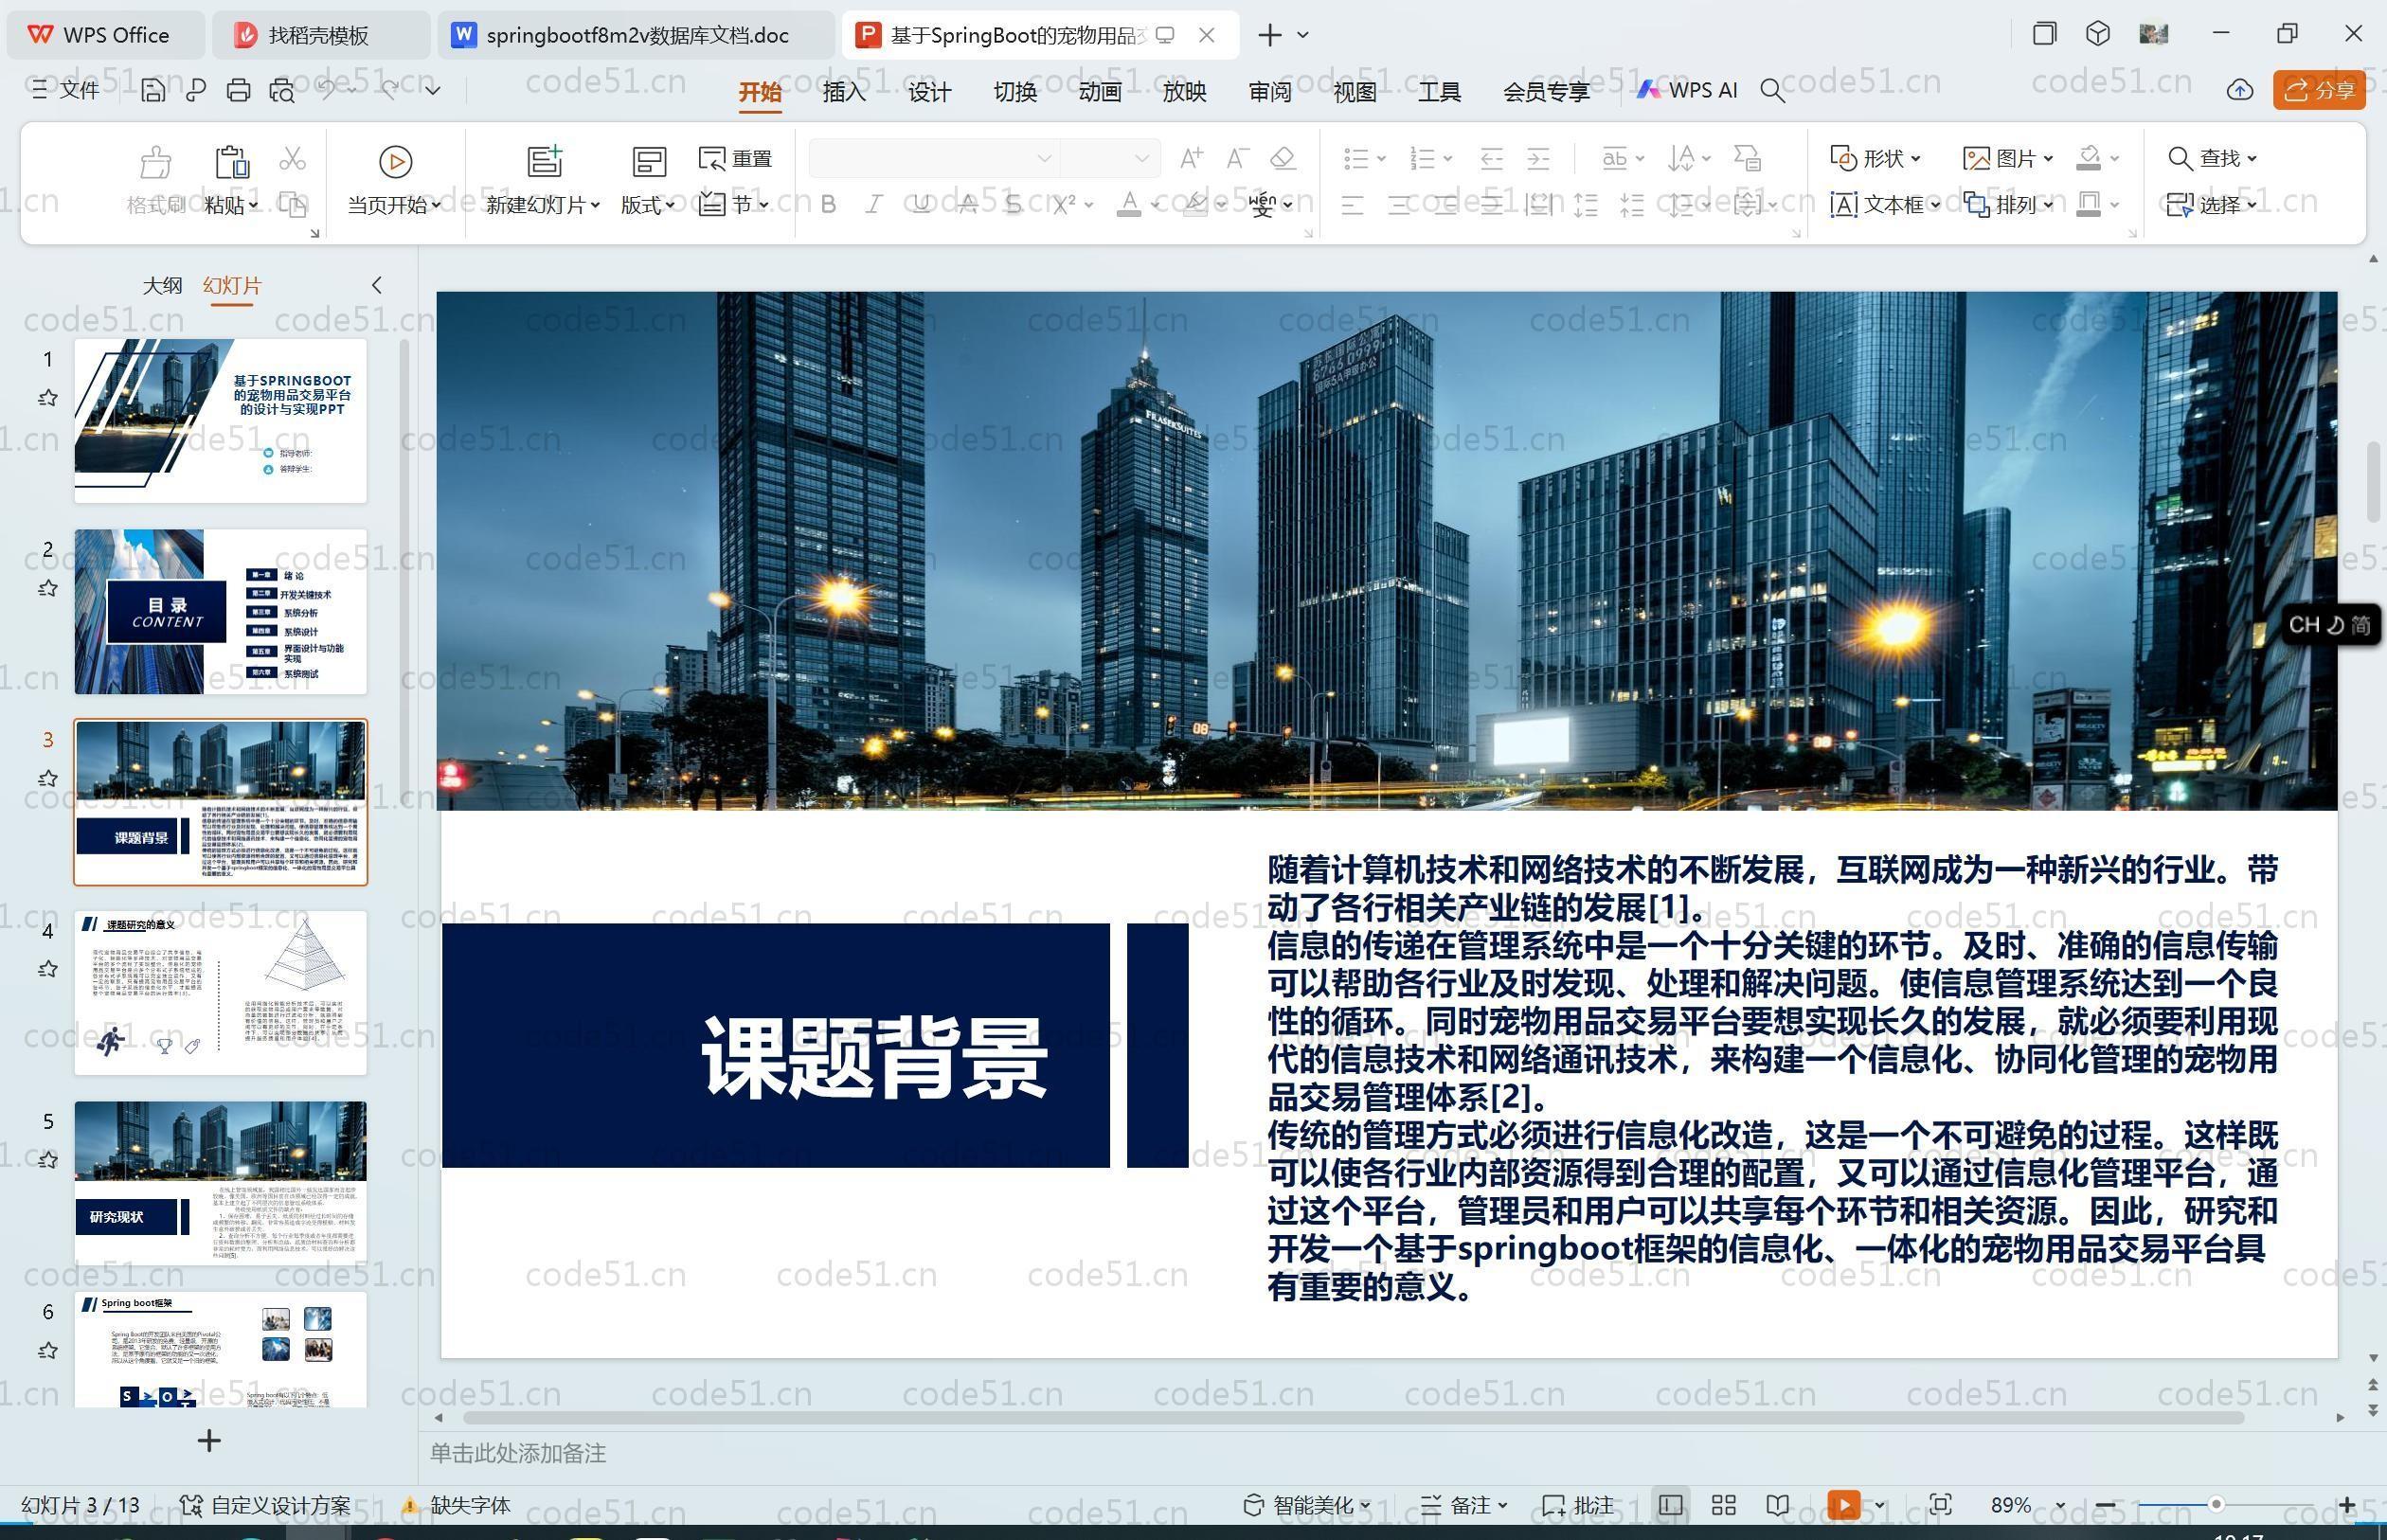Image resolution: width=2387 pixels, height=1540 pixels.
Task: Click the 重置 reset button
Action: pos(736,159)
